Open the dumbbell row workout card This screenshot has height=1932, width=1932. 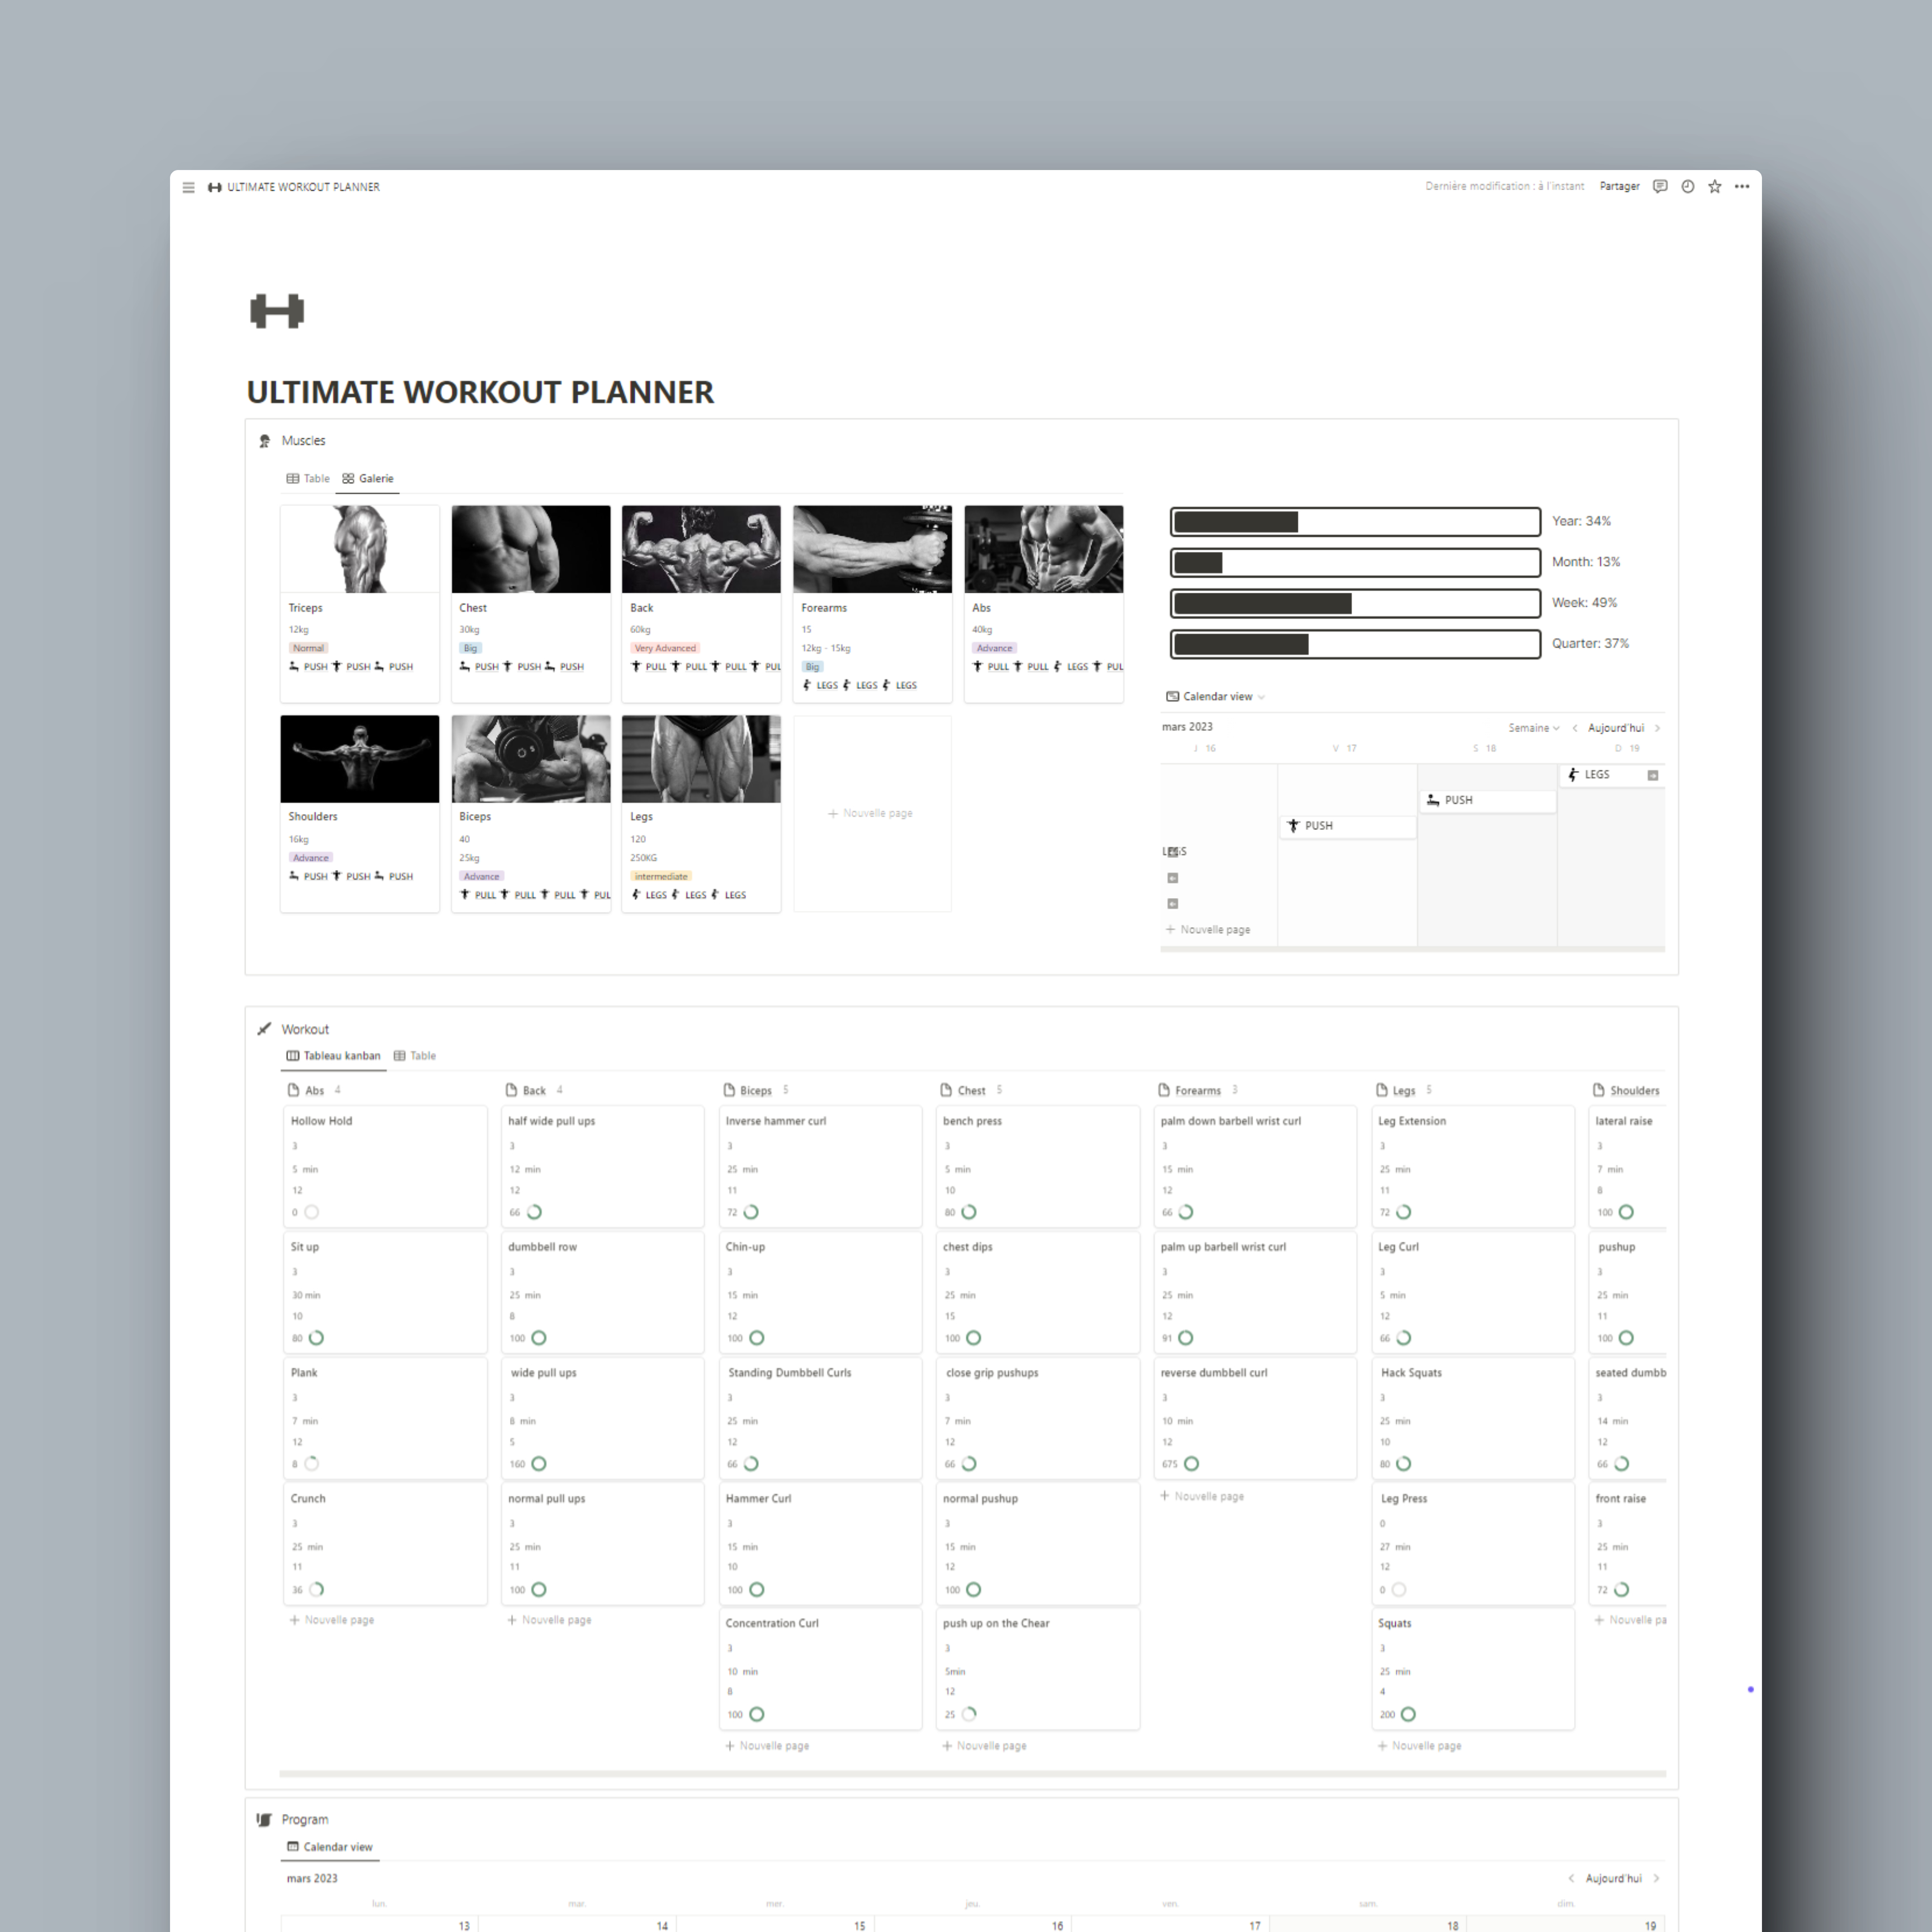[603, 1292]
